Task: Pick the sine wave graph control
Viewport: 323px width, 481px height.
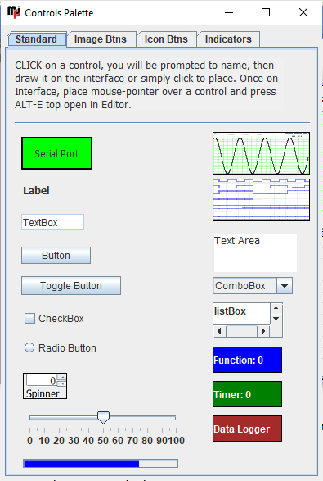Action: 261,153
